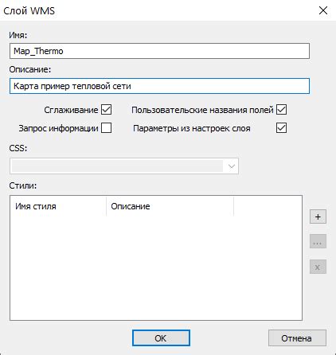This screenshot has width=336, height=355.
Task: Click the Имя стиля column header
Action: (58, 206)
